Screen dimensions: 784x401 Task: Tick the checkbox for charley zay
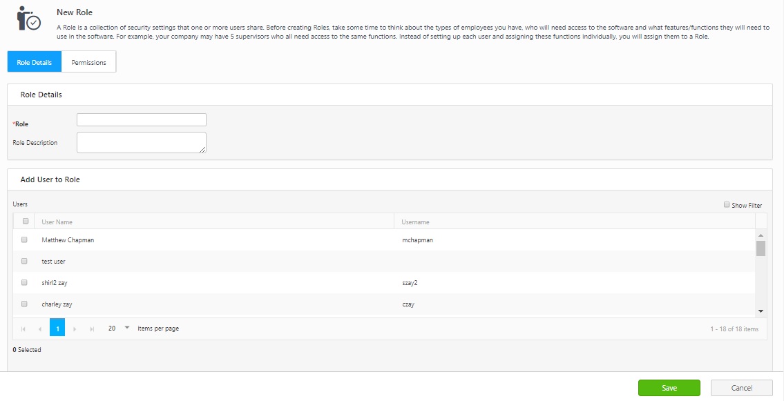point(24,304)
